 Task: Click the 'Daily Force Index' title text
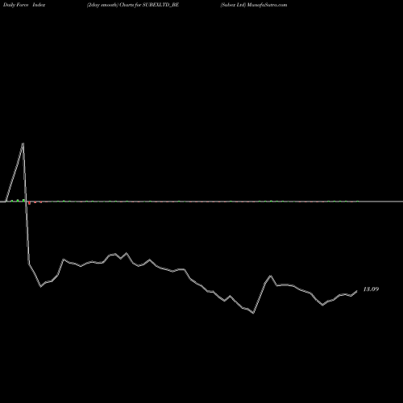pyautogui.click(x=24, y=5)
